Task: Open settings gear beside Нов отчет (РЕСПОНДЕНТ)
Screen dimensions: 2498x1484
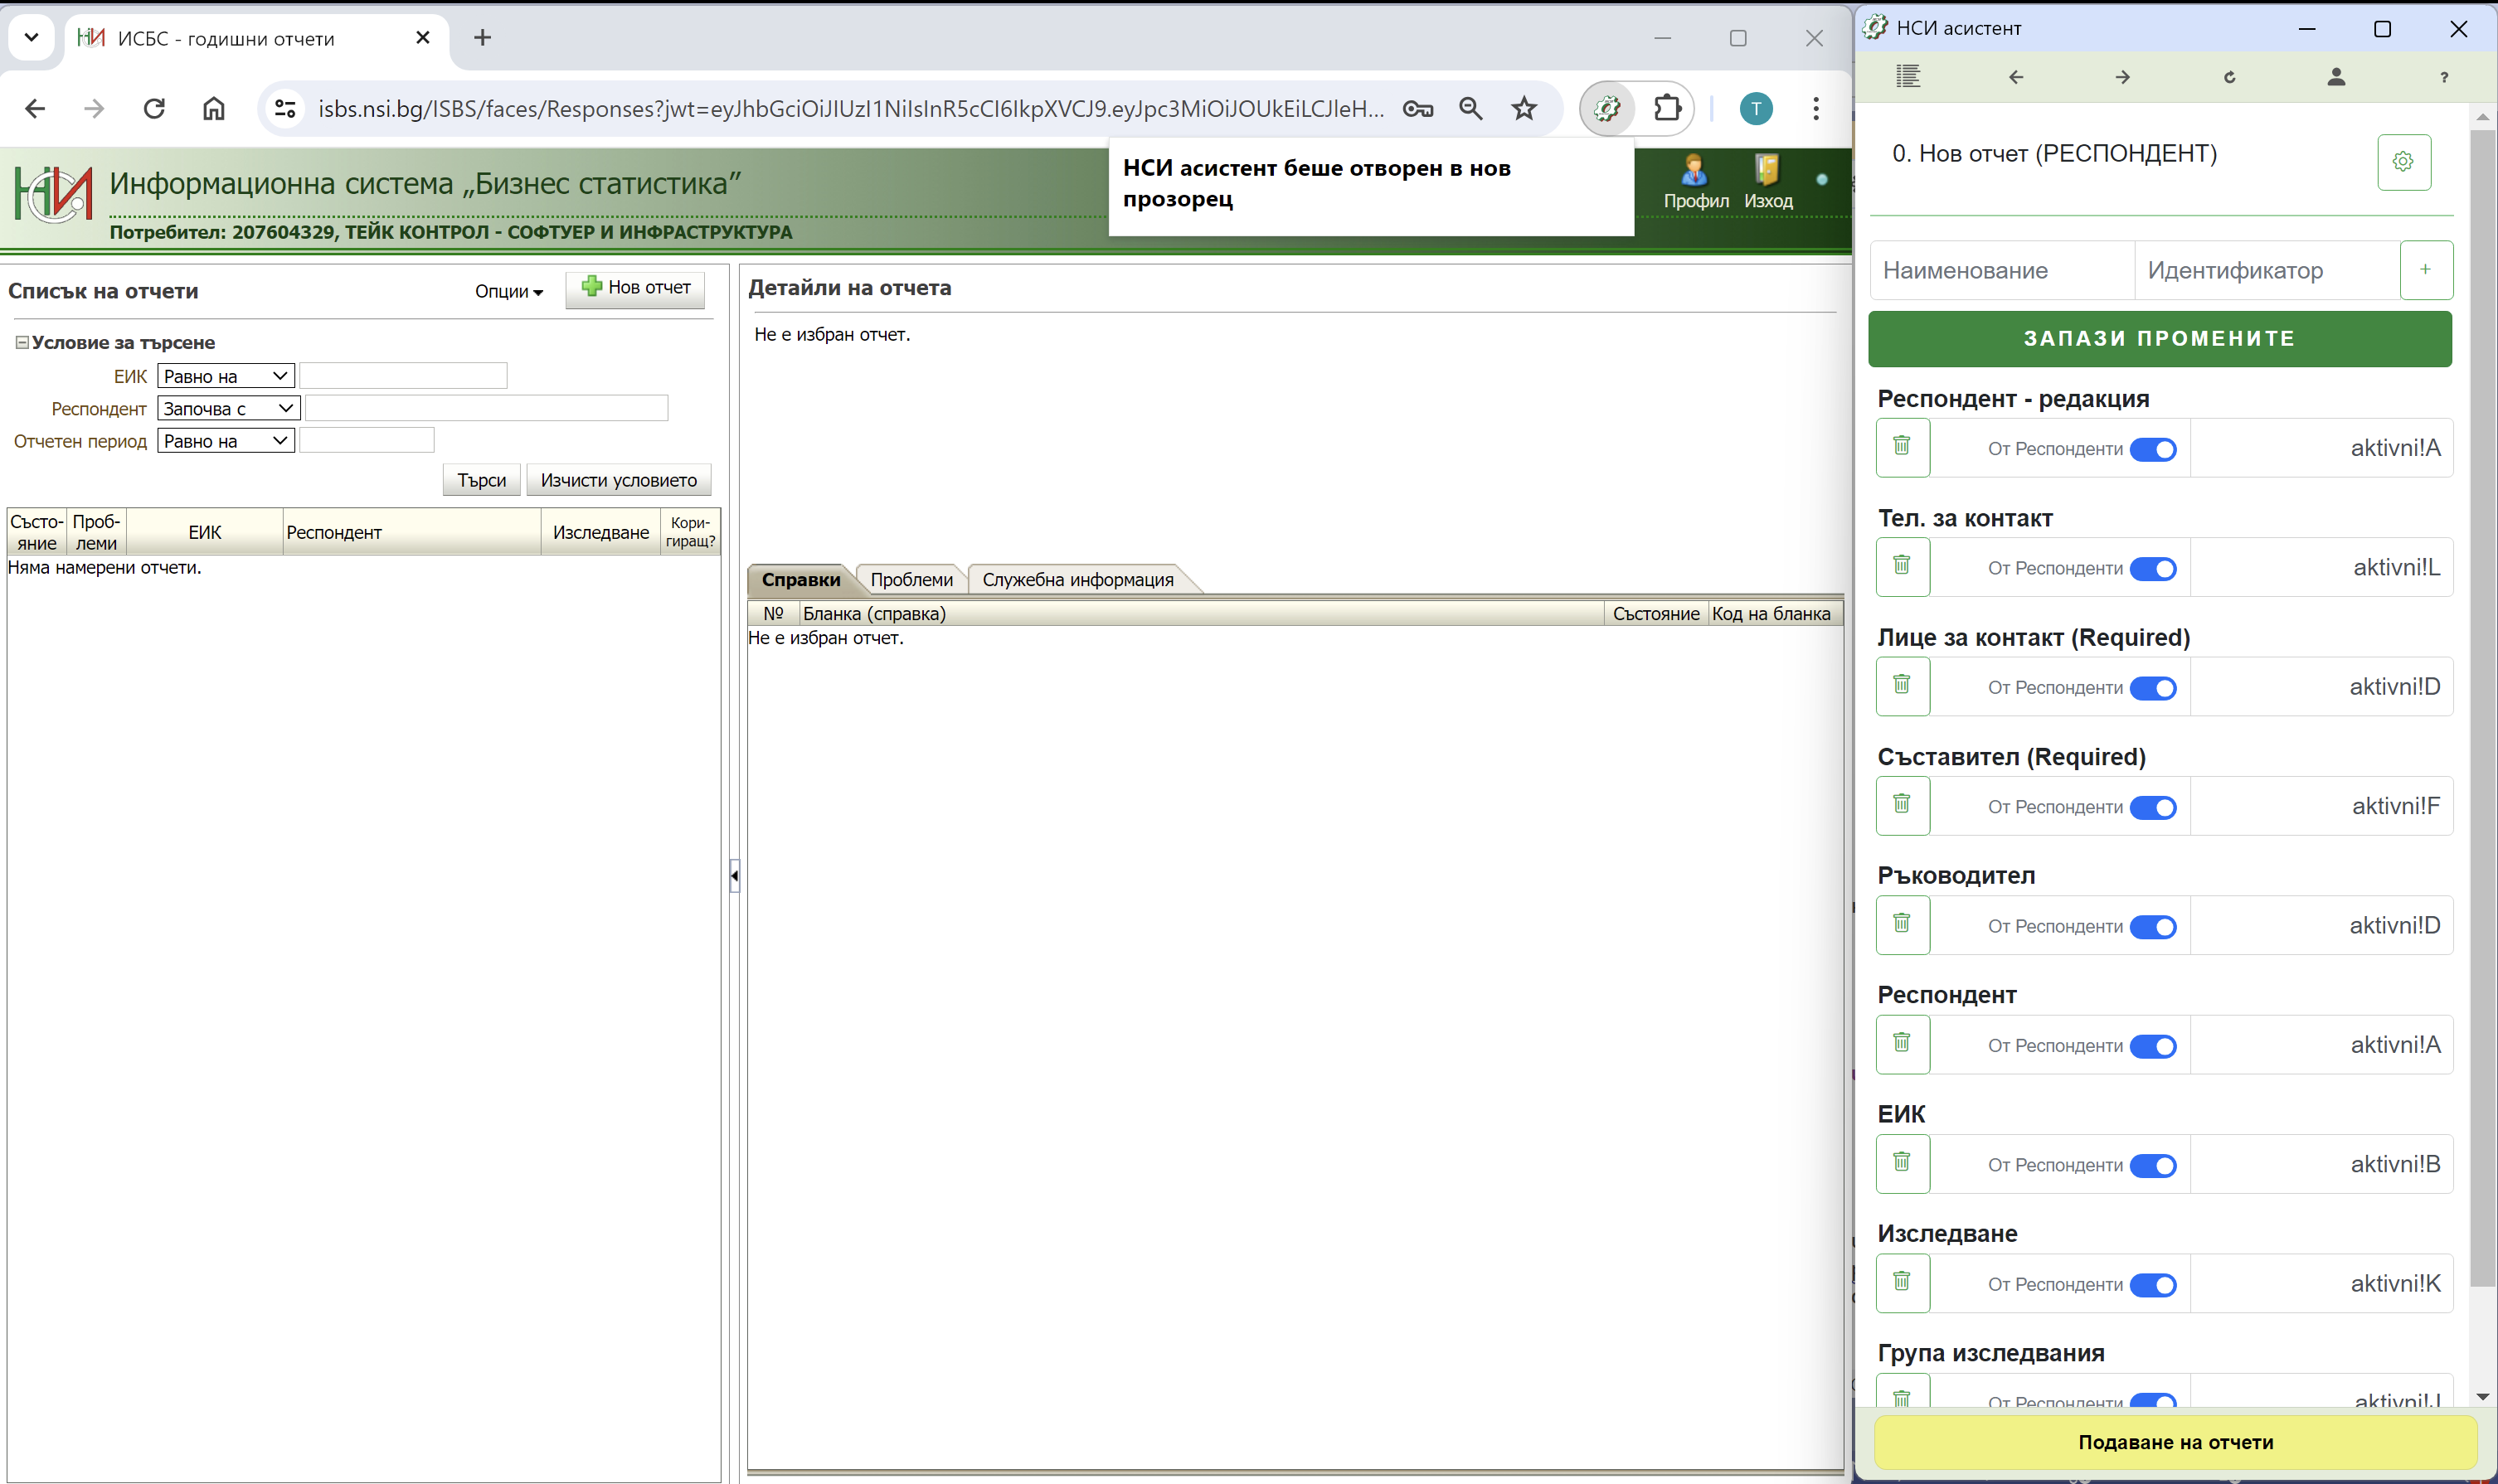Action: click(x=2403, y=161)
